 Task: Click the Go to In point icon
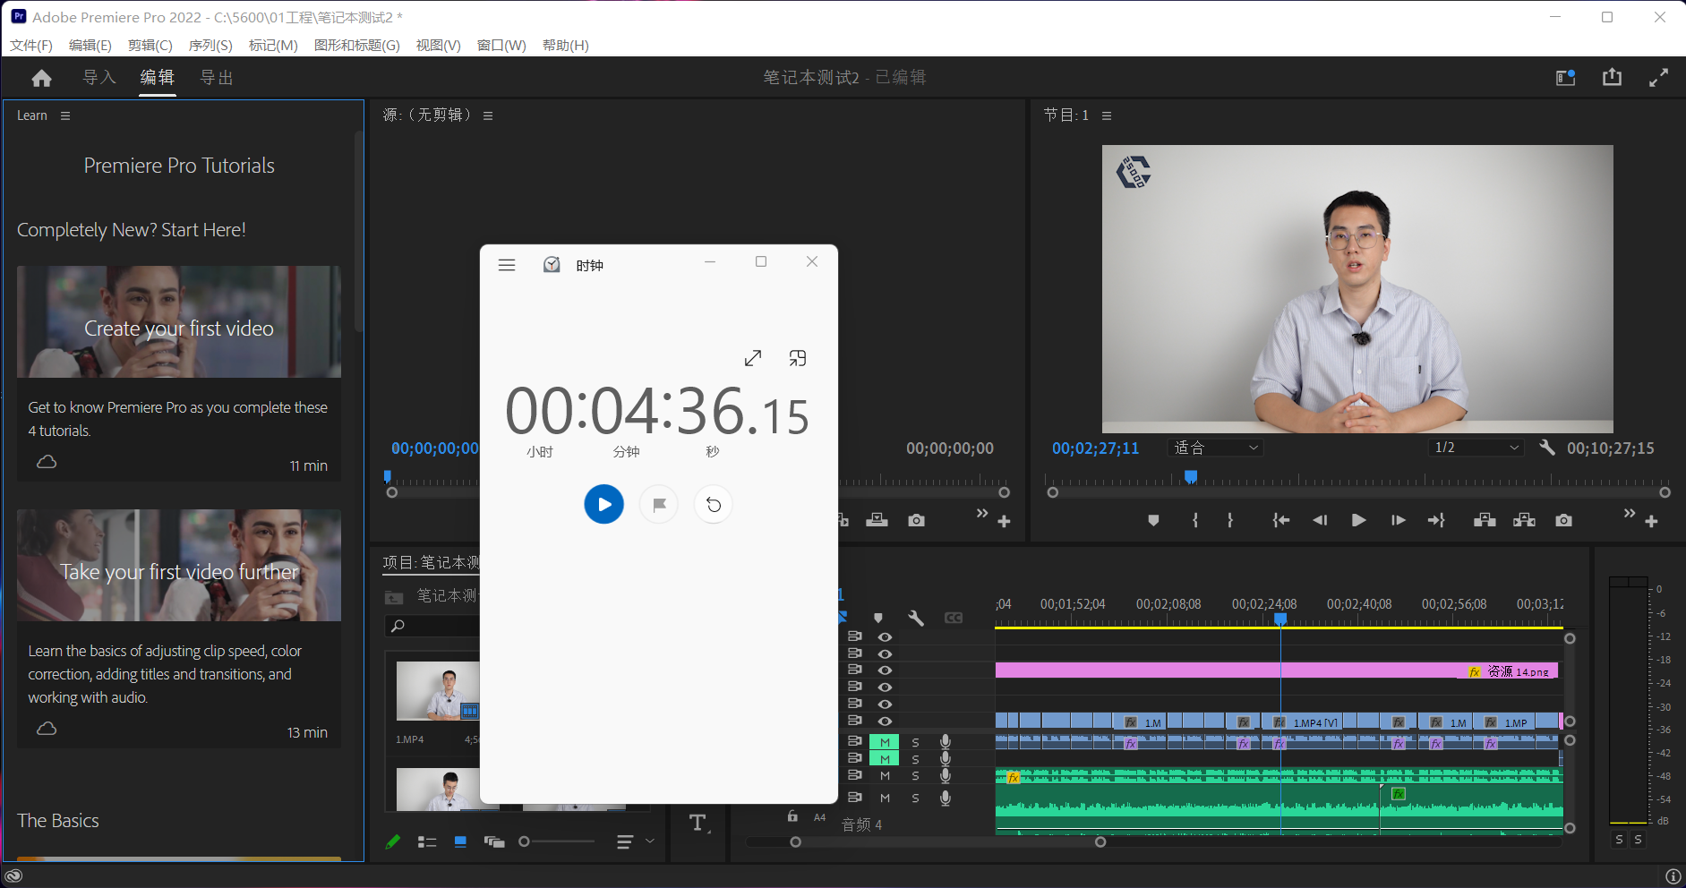point(1280,520)
